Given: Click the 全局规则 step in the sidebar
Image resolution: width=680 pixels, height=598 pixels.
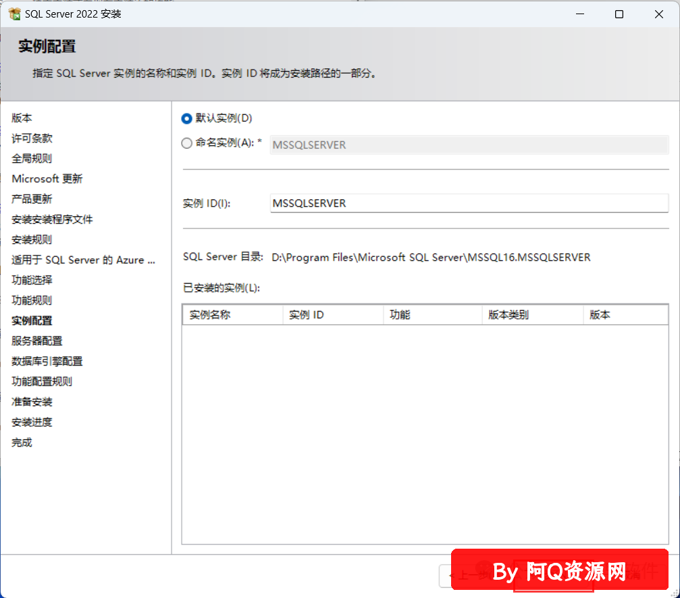Looking at the screenshot, I should click(x=32, y=158).
